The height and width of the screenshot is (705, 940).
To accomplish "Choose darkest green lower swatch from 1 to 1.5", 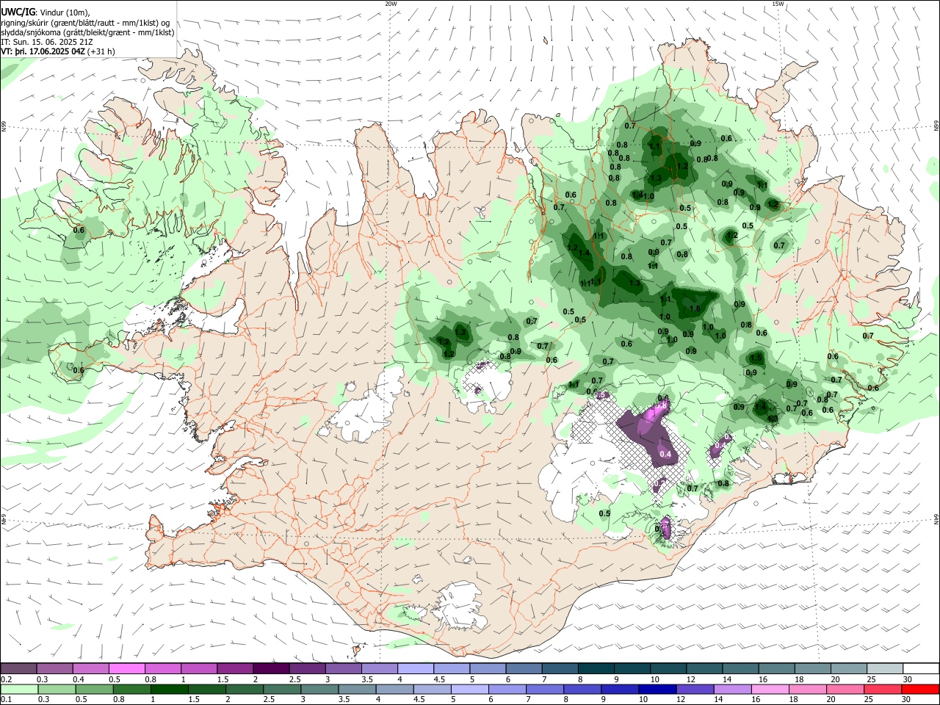I will click(x=170, y=689).
